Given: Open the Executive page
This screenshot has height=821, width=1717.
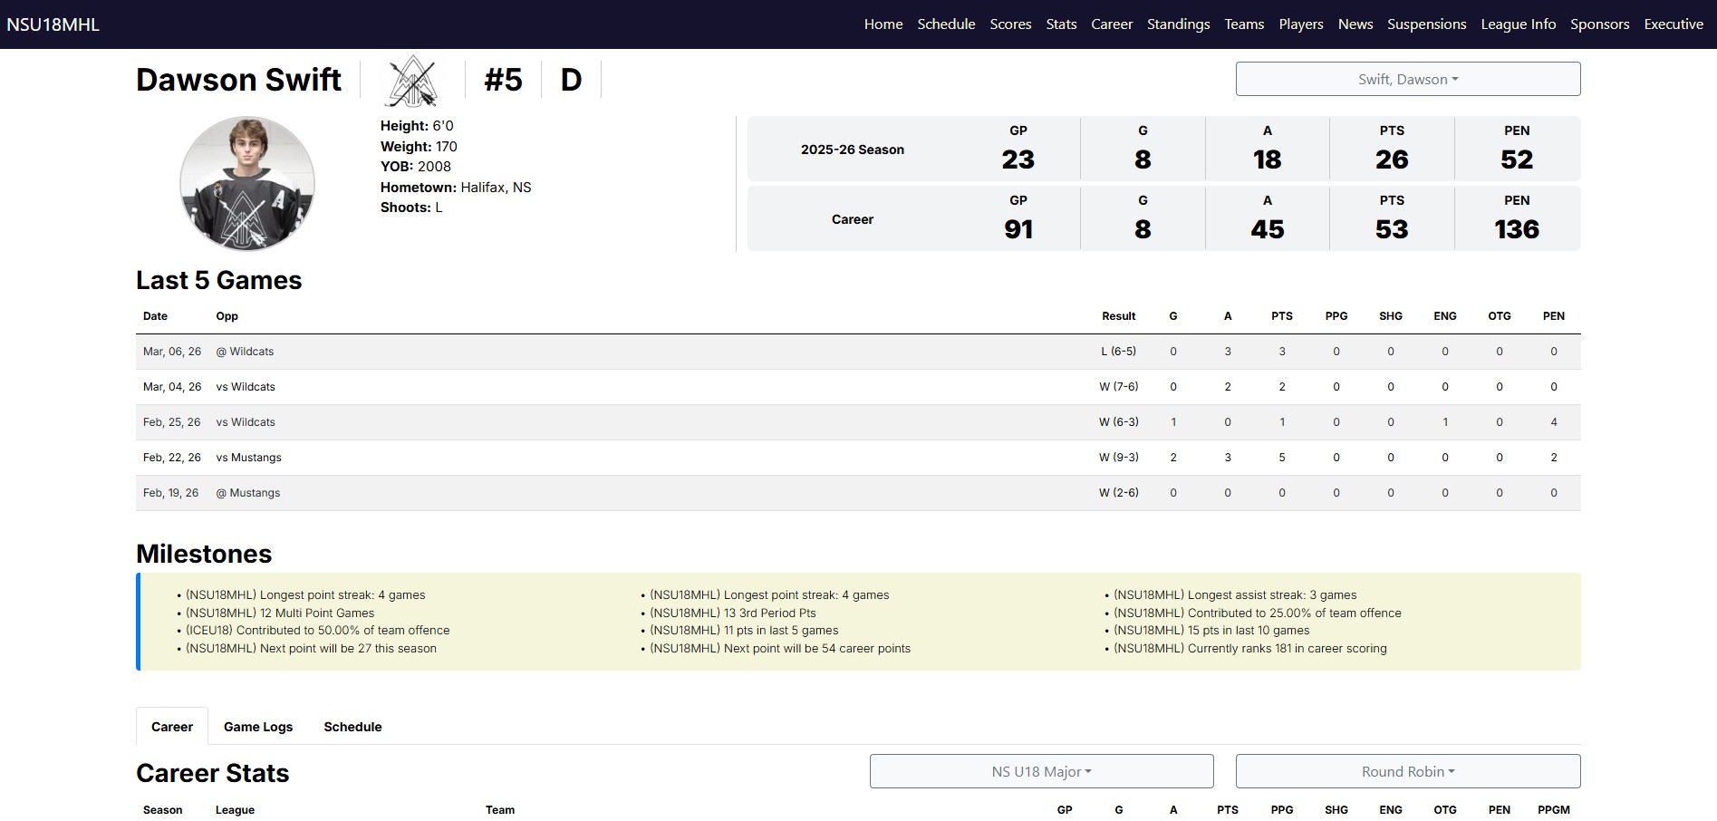Looking at the screenshot, I should pos(1674,24).
